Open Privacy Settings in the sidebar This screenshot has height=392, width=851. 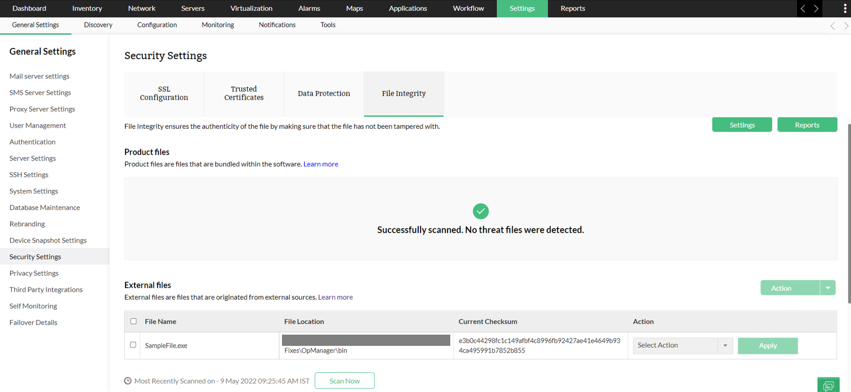click(x=34, y=273)
